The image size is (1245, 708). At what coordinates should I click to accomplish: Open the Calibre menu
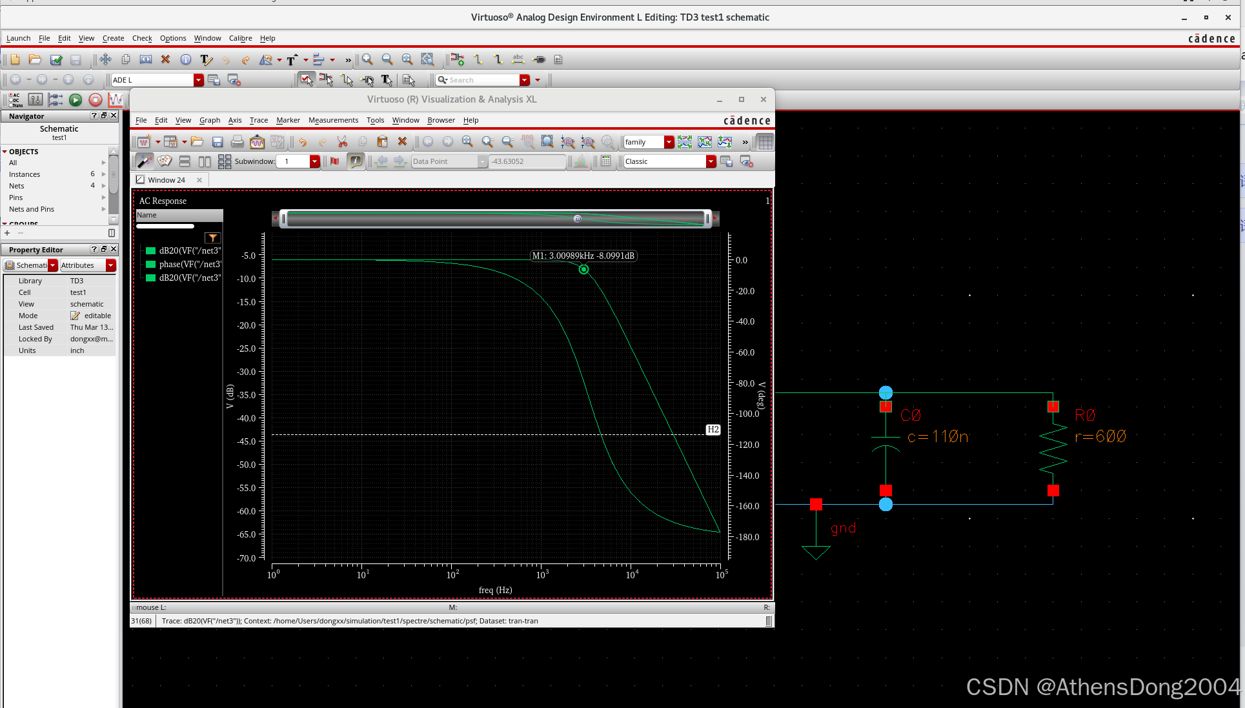pos(240,38)
